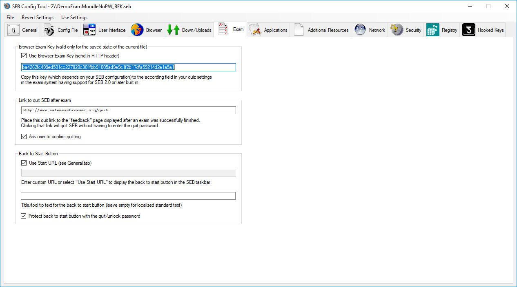Click the Registry teal icon
The image size is (517, 287).
(433, 30)
